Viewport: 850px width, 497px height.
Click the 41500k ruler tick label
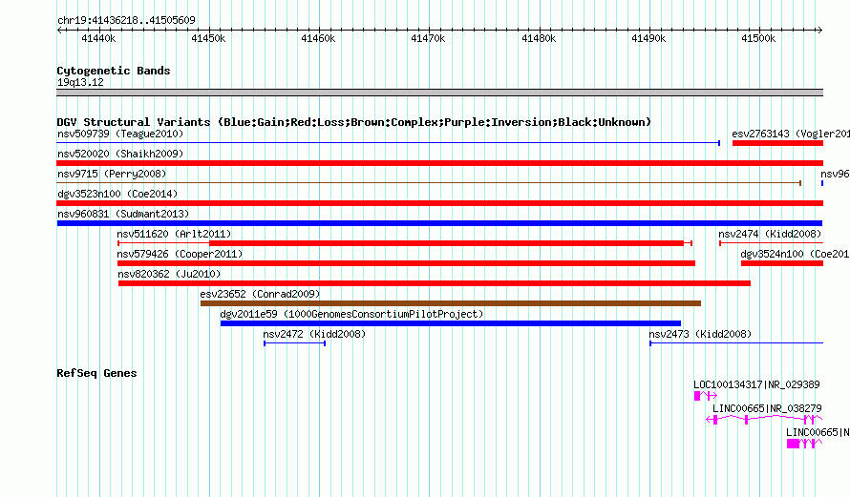click(x=758, y=38)
